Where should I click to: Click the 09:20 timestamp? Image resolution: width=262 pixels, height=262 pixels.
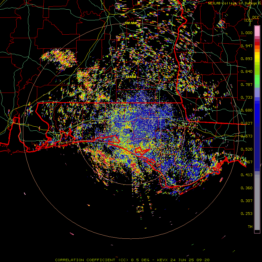coord(203,260)
